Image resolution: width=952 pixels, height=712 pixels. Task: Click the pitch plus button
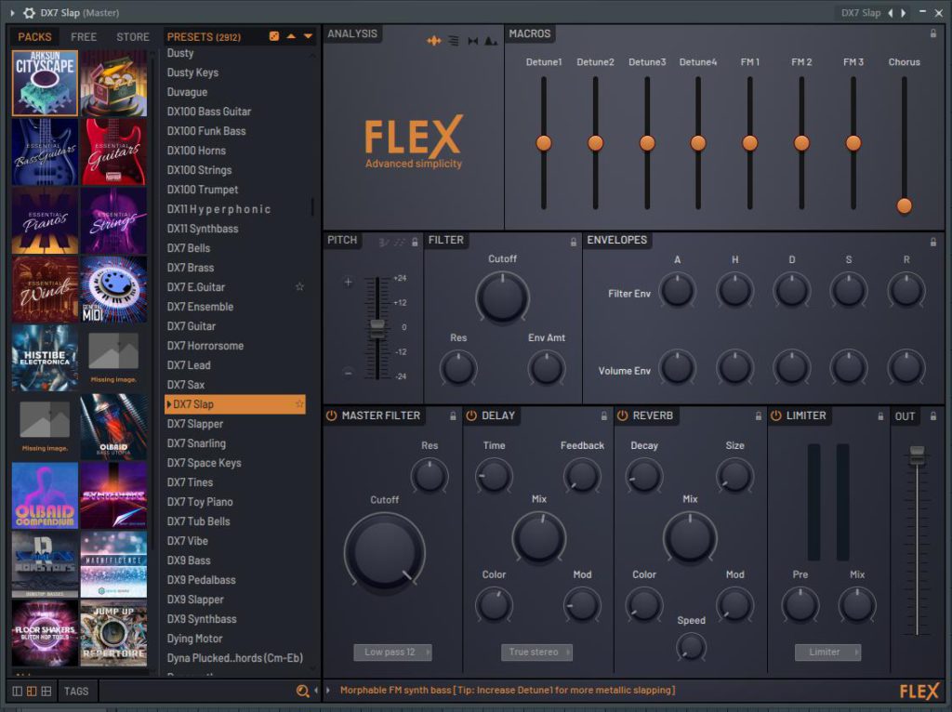(348, 282)
